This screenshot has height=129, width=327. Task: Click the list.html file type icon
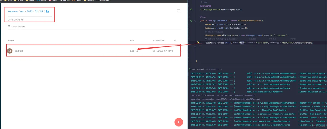coord(10,51)
